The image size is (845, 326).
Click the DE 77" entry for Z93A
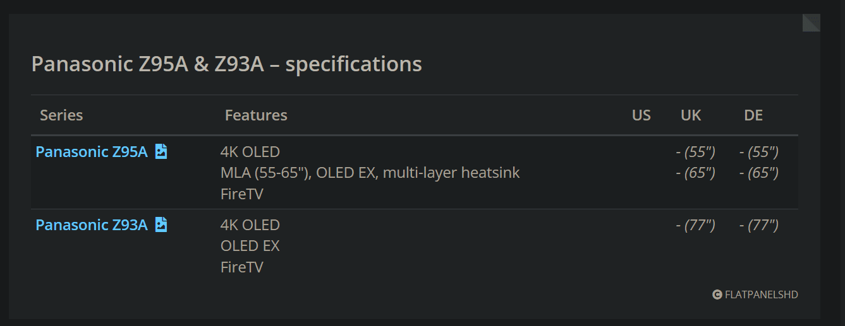758,225
